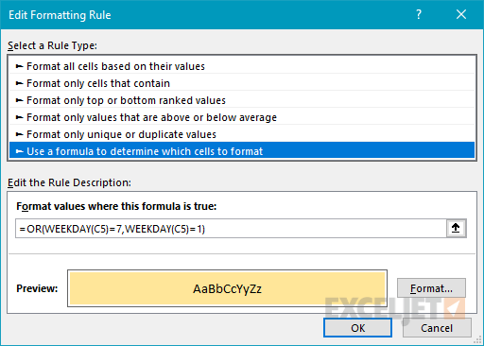The width and height of the screenshot is (484, 346).
Task: Confirm with the OK button
Action: (357, 328)
